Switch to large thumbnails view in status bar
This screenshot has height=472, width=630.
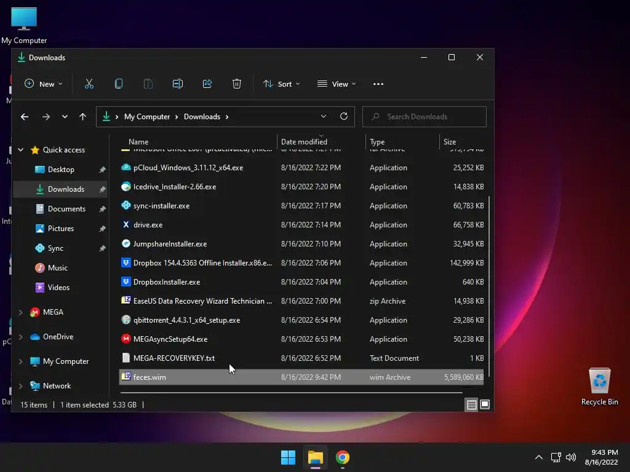coord(485,404)
